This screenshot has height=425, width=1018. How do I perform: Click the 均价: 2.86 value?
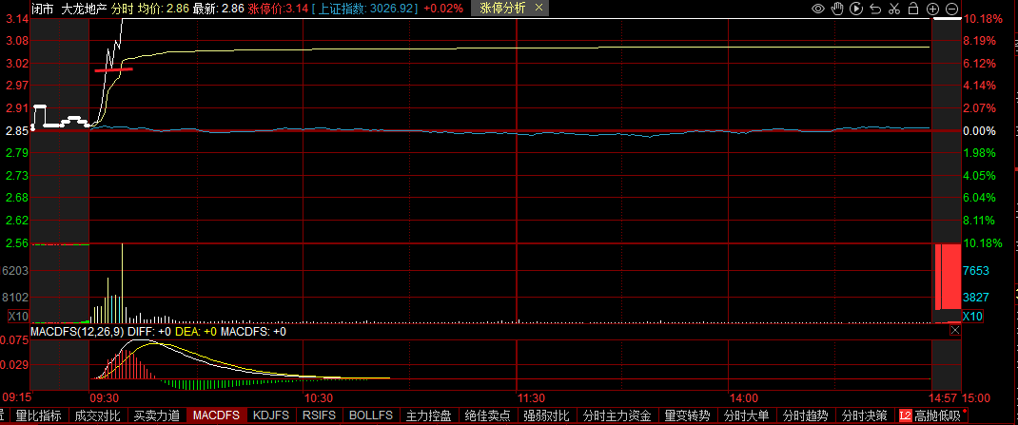click(x=165, y=9)
